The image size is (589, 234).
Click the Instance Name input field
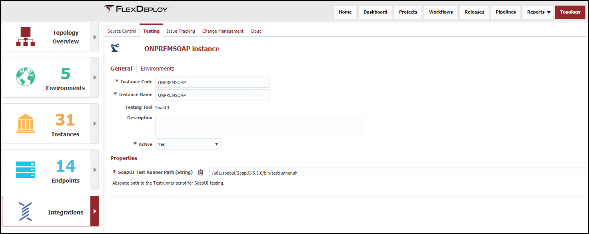click(x=212, y=95)
